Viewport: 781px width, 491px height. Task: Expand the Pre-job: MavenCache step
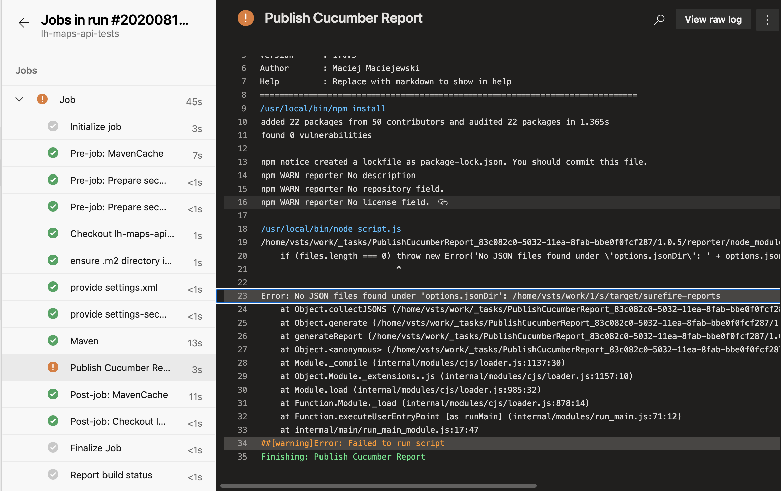(116, 153)
